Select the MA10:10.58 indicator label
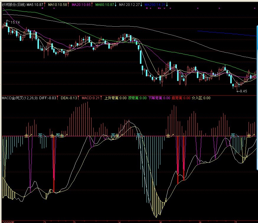 tap(57, 5)
